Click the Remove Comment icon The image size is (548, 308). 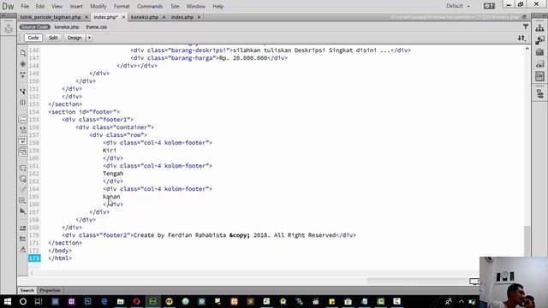[23, 179]
